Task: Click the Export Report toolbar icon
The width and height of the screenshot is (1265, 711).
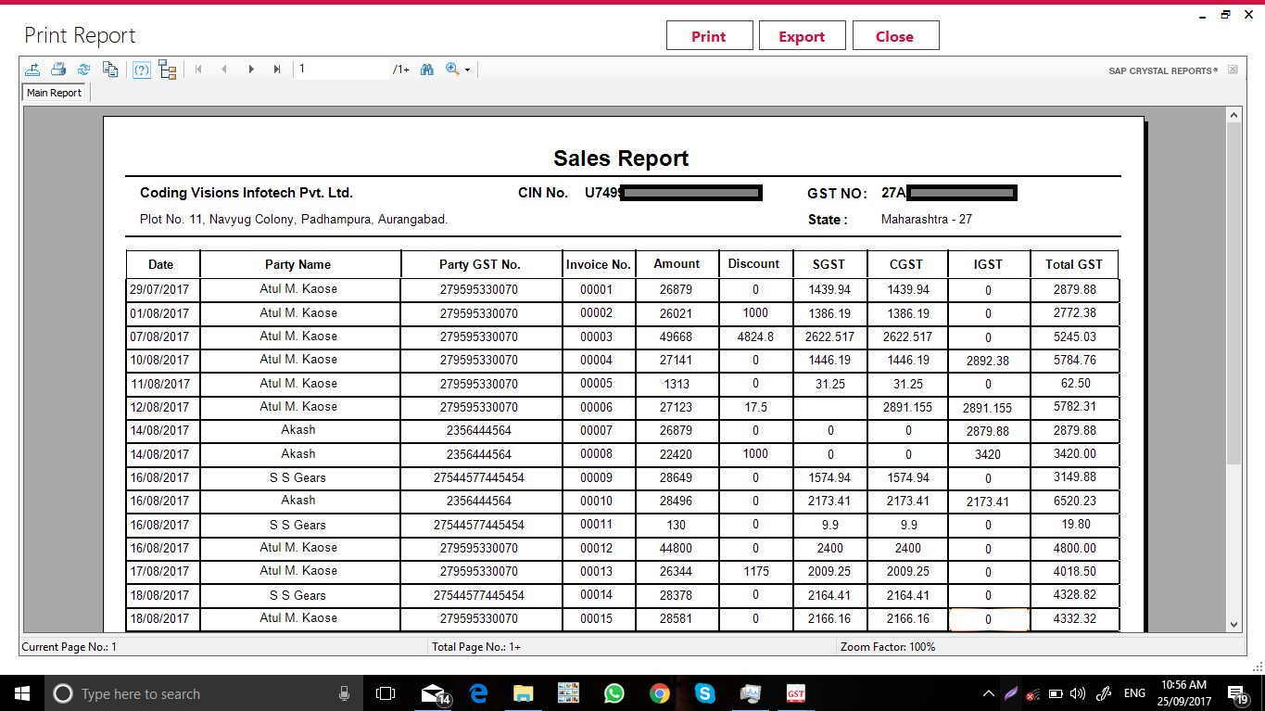Action: pos(32,69)
